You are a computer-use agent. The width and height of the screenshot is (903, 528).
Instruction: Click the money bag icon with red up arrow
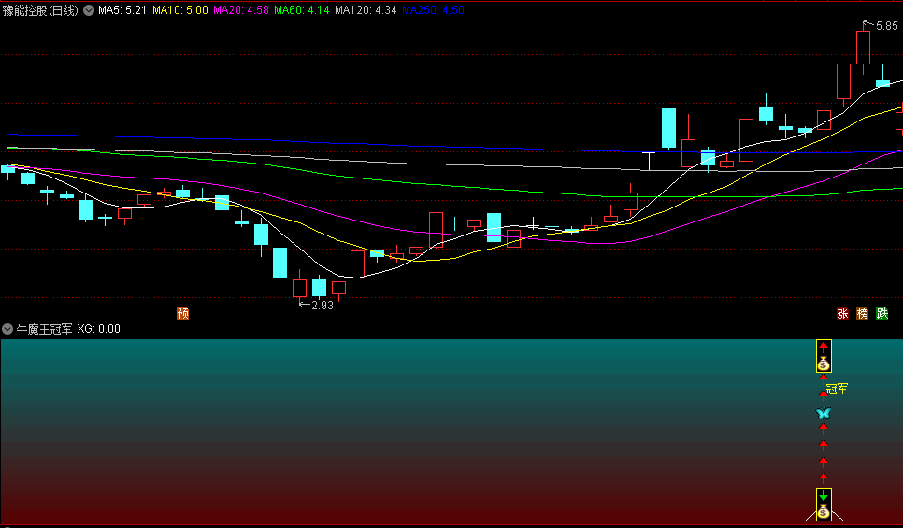[x=824, y=356]
